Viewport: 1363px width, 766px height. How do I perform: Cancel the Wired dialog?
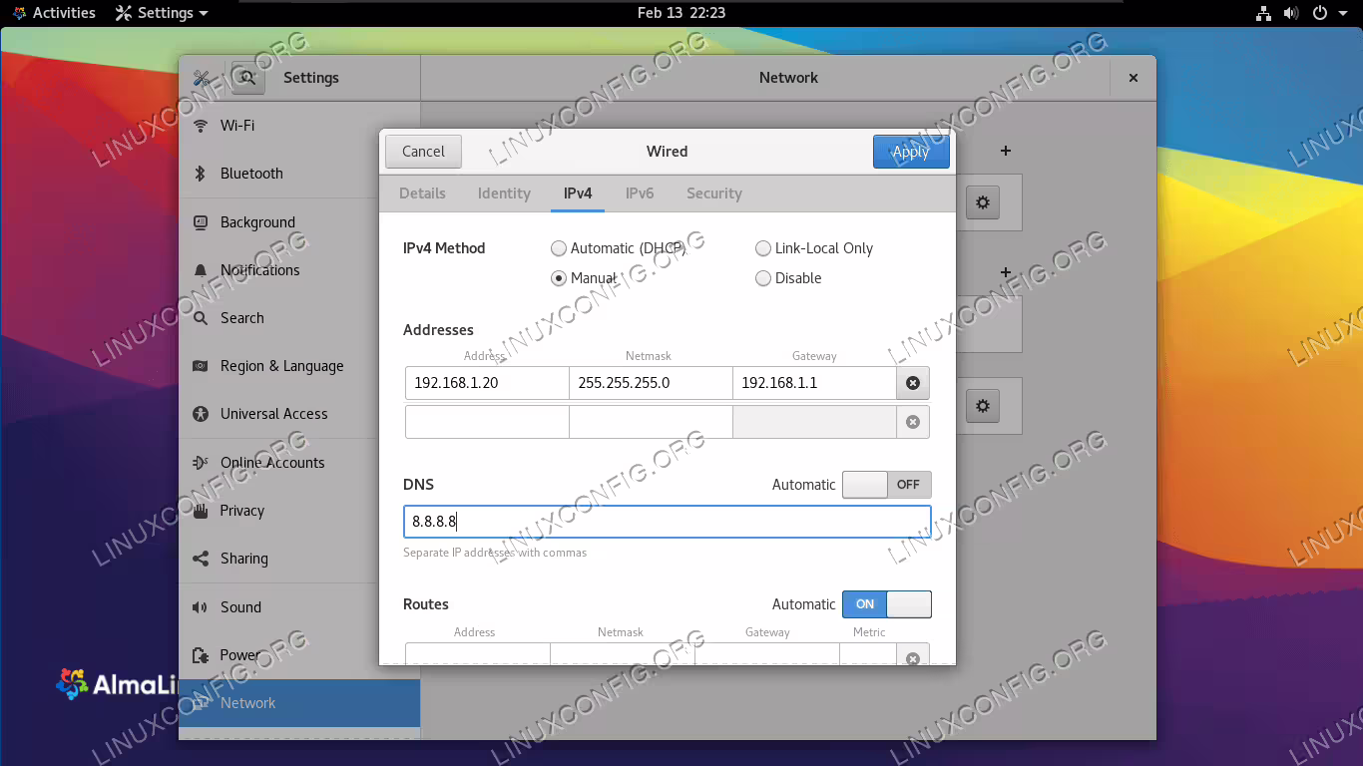click(x=423, y=152)
